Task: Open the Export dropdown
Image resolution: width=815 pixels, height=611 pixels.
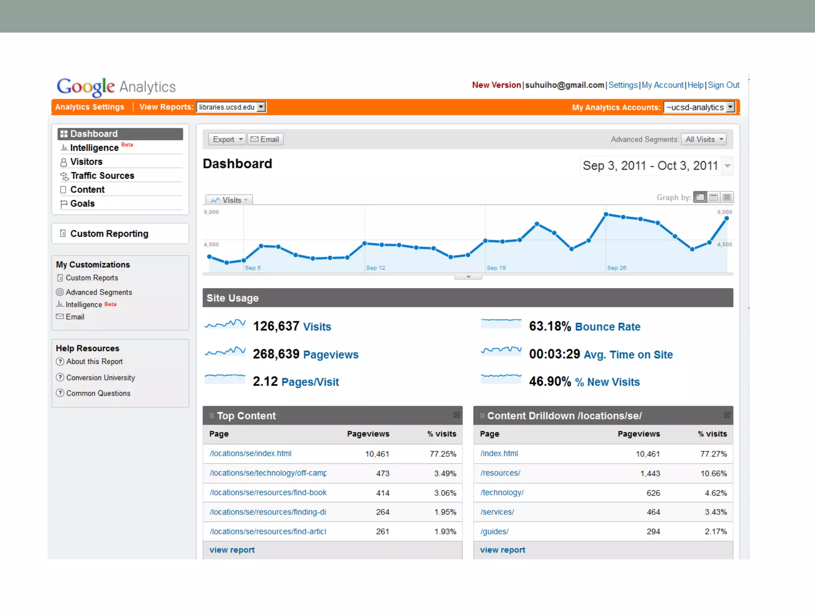Action: pyautogui.click(x=227, y=139)
